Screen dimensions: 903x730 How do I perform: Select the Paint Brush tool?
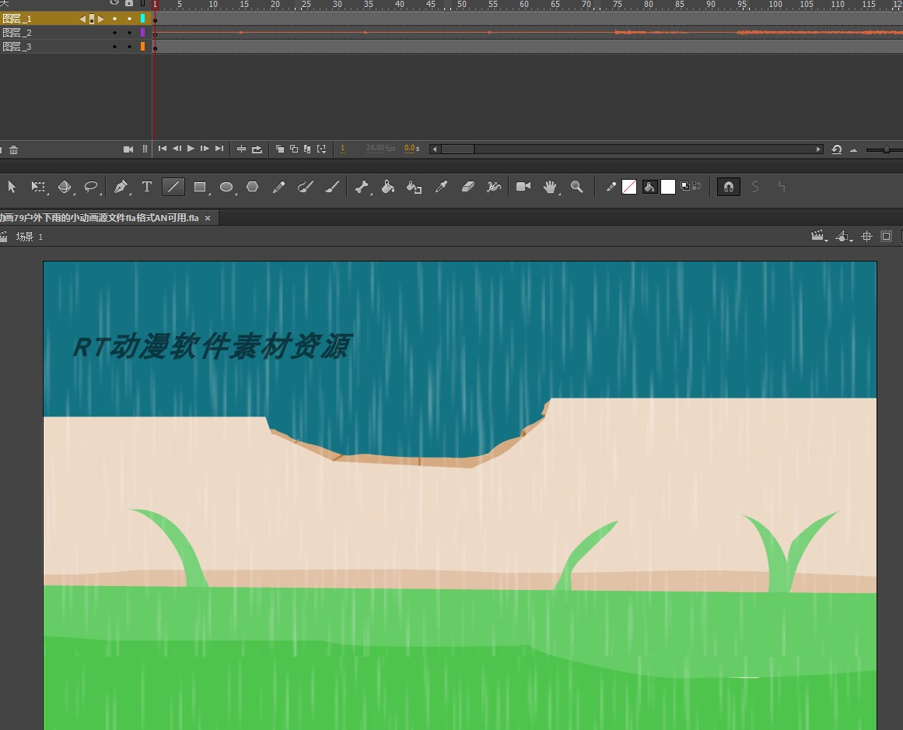point(305,187)
